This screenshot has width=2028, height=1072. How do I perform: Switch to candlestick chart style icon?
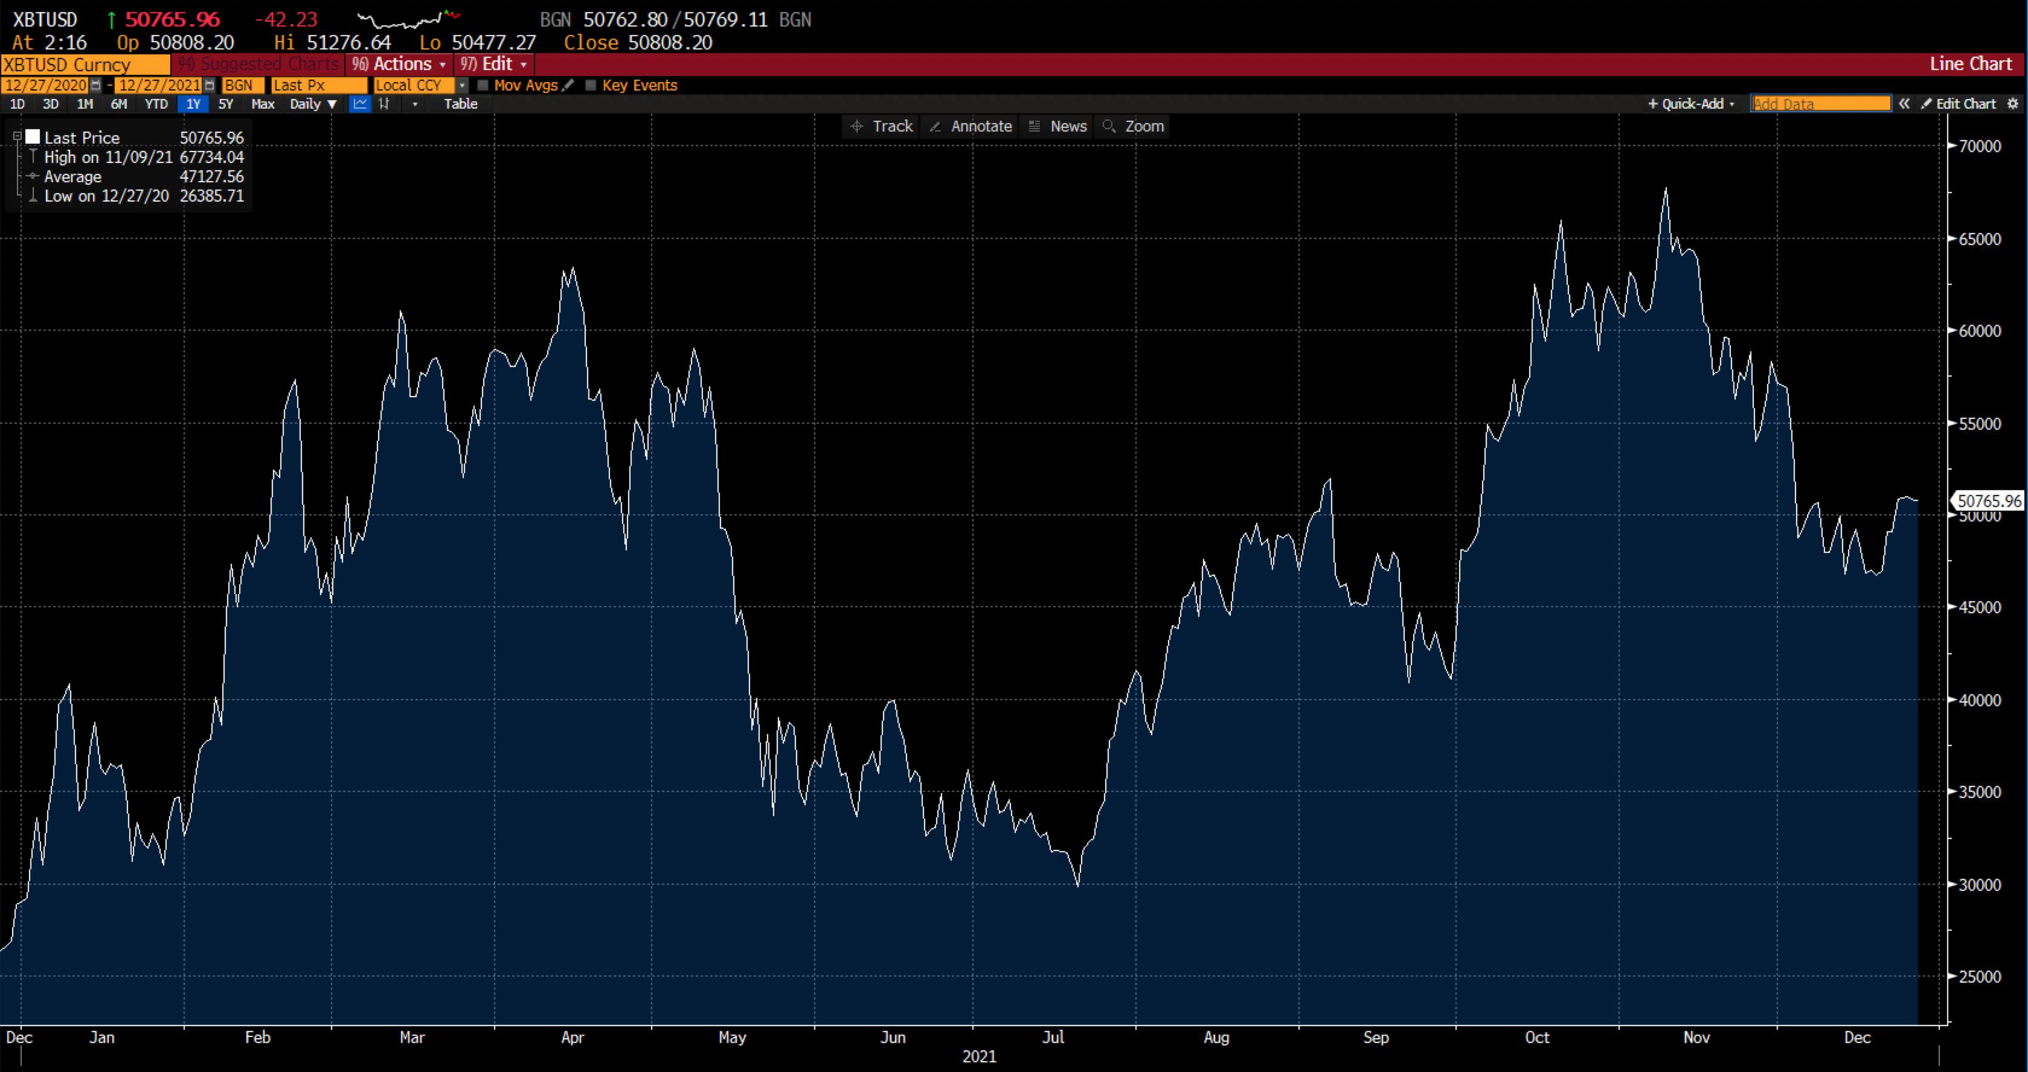click(386, 104)
